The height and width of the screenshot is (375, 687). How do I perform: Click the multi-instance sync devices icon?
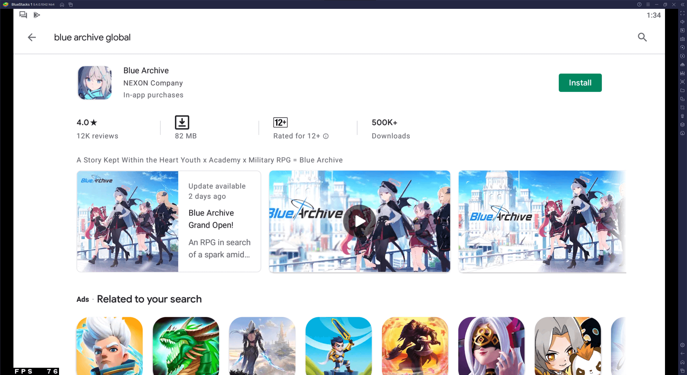(x=682, y=99)
